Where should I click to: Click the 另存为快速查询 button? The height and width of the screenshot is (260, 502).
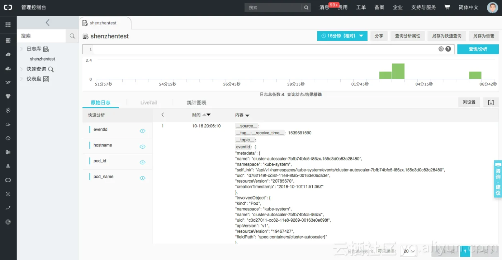pyautogui.click(x=447, y=36)
